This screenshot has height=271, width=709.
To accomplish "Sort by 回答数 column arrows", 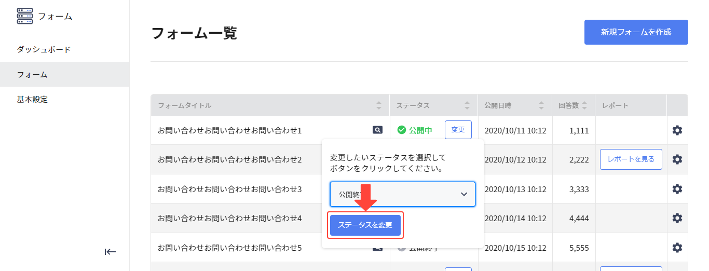I will tap(584, 105).
